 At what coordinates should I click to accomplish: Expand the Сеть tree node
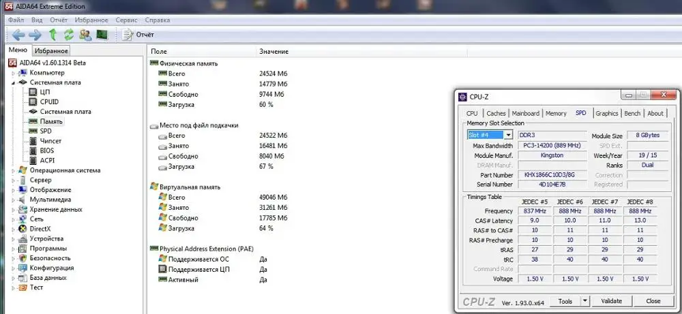coord(13,219)
